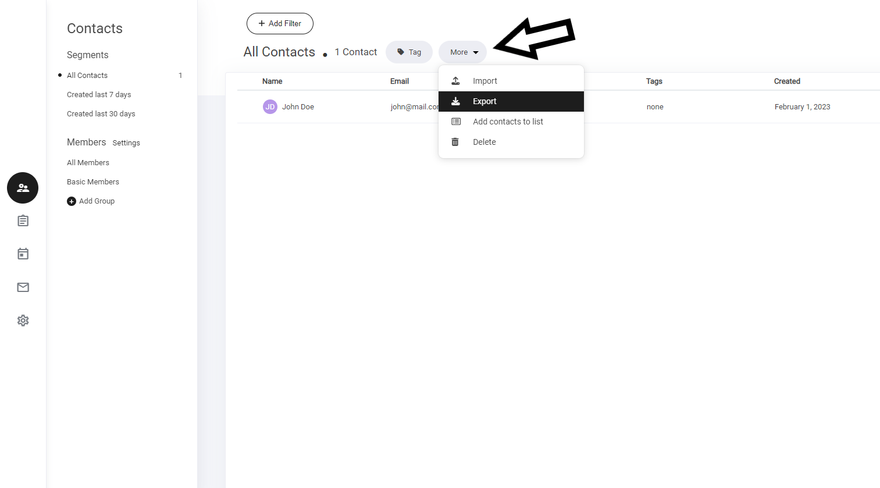The image size is (880, 488).
Task: Click the Tag button
Action: click(409, 52)
